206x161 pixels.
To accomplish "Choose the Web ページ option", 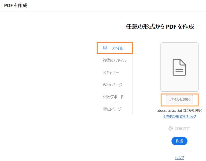I will [113, 85].
